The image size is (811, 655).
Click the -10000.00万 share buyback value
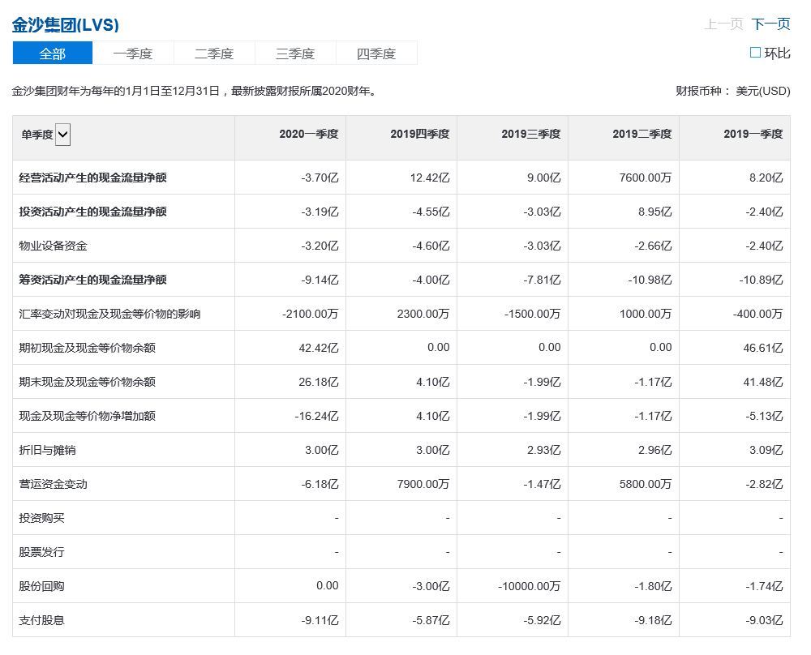point(529,586)
